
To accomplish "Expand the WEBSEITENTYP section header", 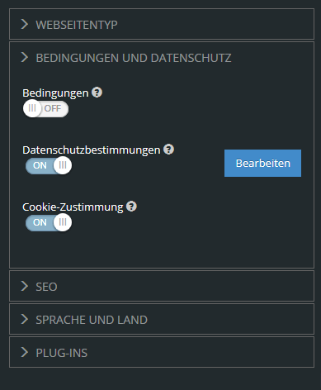I will click(x=162, y=24).
